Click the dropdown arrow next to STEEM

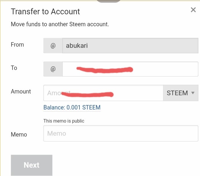coord(193,93)
